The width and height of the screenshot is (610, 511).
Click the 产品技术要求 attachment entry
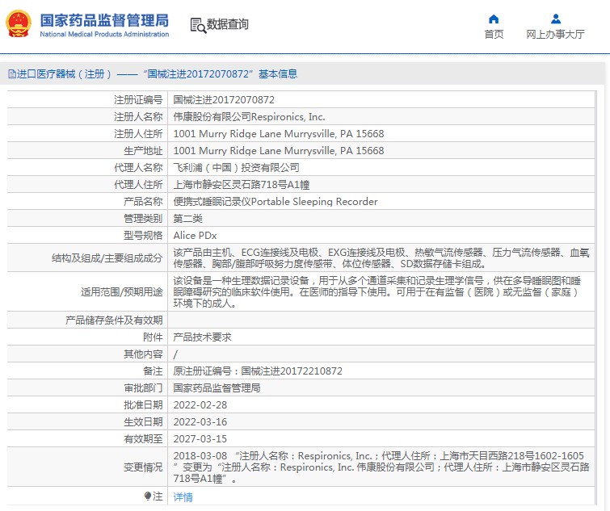click(203, 337)
